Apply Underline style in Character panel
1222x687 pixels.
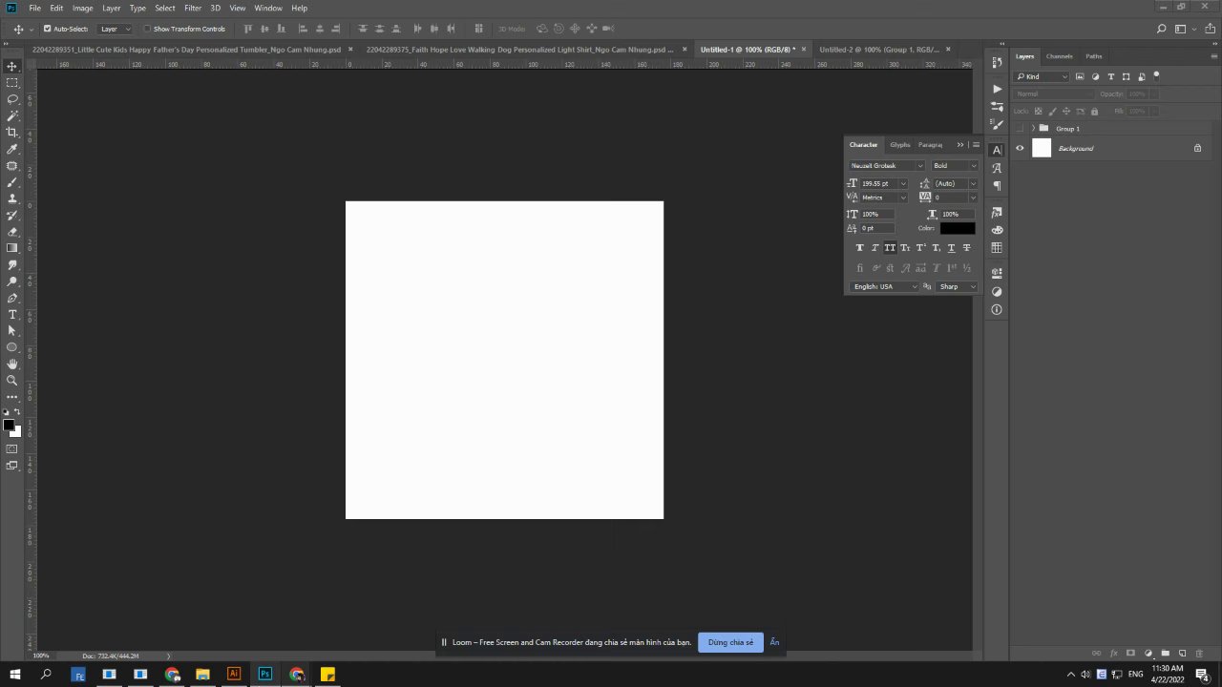coord(951,248)
